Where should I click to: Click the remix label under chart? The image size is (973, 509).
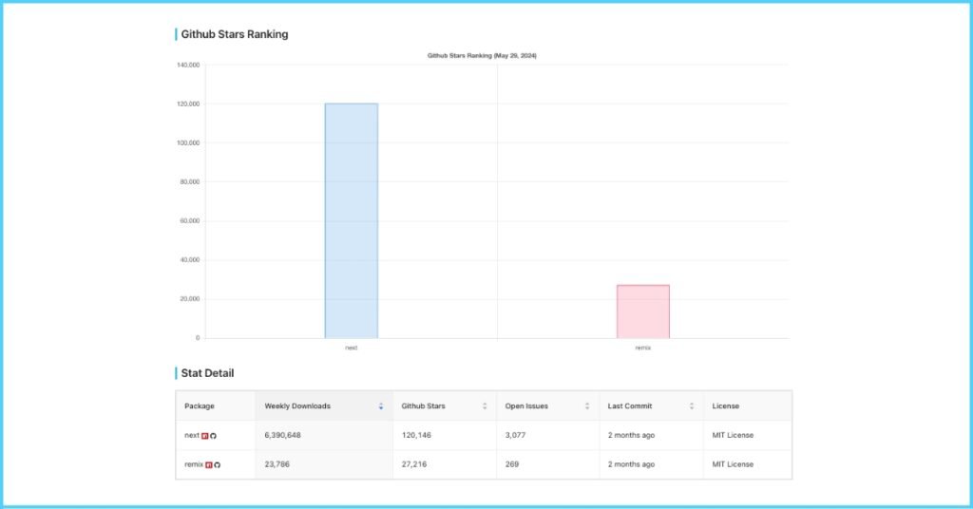643,348
